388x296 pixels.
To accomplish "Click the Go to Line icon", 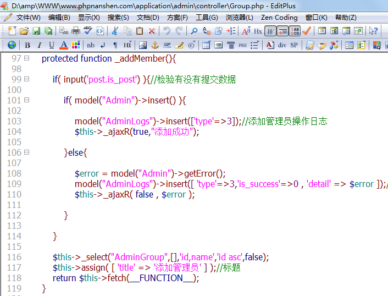I will [x=231, y=31].
